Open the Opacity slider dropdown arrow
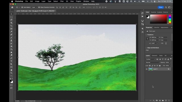 point(170,62)
